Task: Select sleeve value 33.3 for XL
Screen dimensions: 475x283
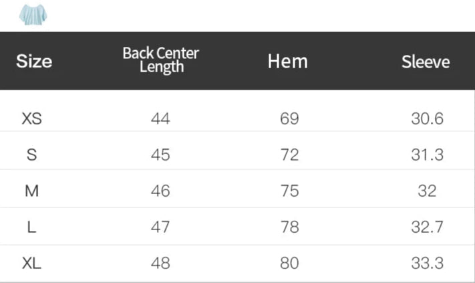Action: [x=428, y=263]
